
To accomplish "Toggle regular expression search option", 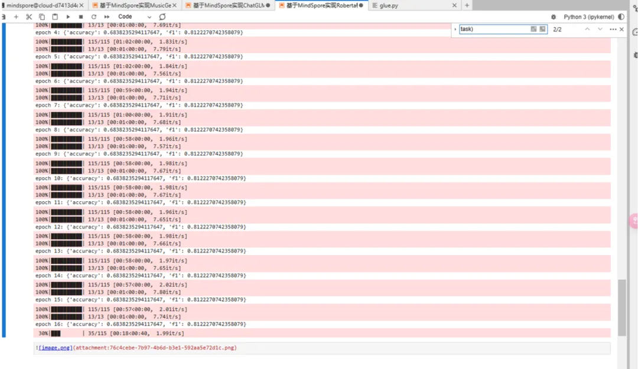I will [x=542, y=29].
